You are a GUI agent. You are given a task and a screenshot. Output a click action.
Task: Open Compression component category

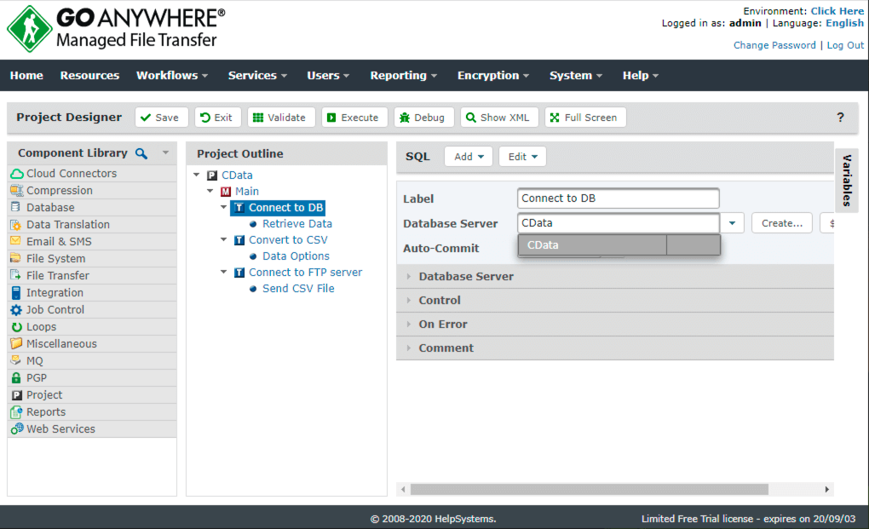(x=92, y=191)
